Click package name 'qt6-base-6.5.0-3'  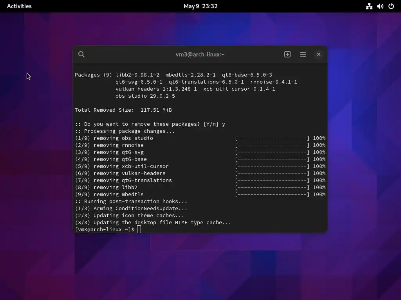click(x=247, y=75)
